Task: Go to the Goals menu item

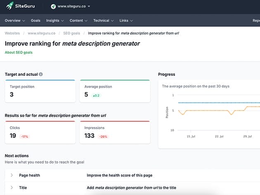Action: (35, 20)
